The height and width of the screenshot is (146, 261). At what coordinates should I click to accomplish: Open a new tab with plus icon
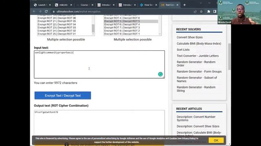click(184, 5)
